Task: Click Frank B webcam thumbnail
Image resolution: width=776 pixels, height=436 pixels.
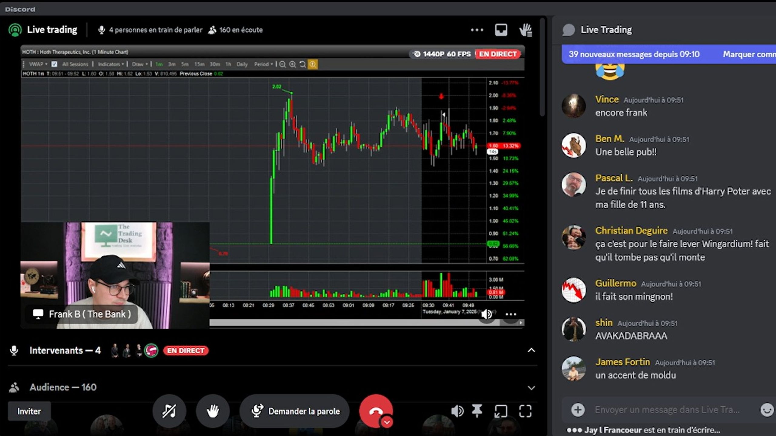Action: coord(115,276)
